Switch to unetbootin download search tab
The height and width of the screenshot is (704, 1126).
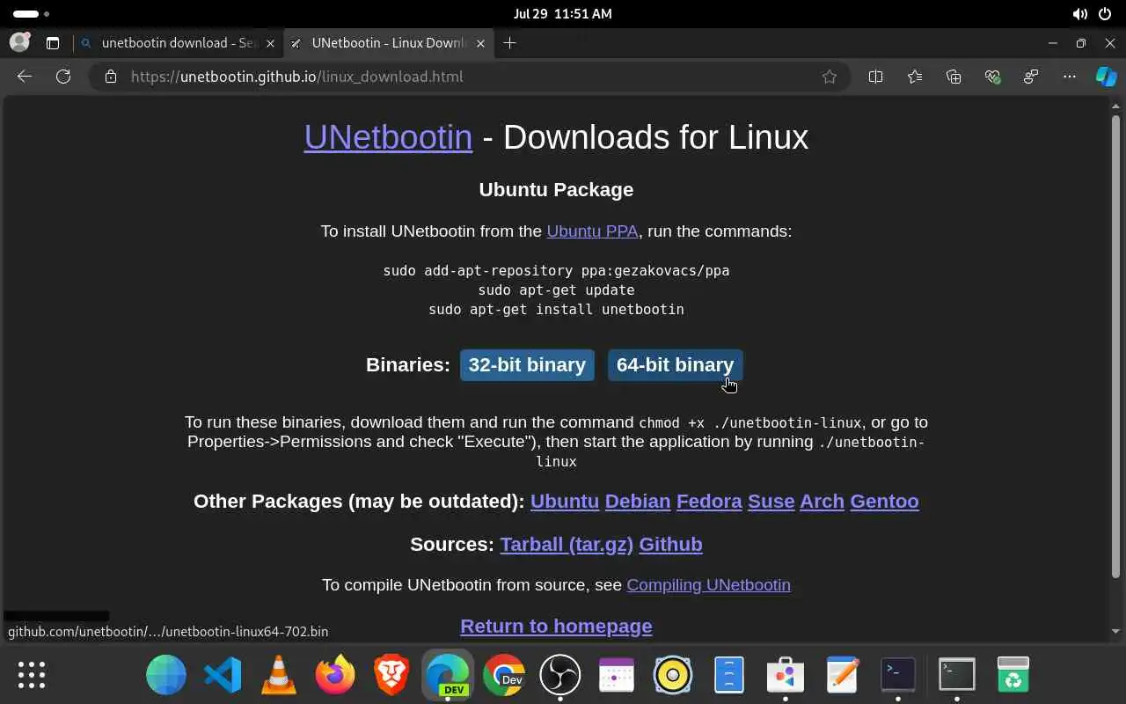pyautogui.click(x=177, y=42)
